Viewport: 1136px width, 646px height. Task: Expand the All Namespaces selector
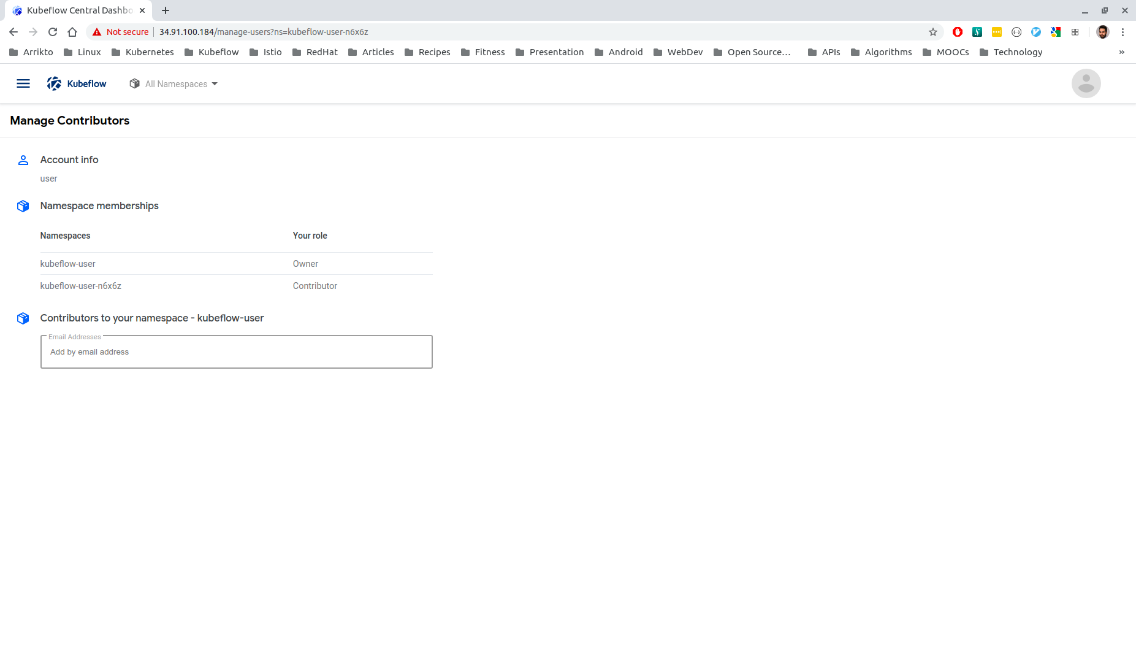[173, 84]
